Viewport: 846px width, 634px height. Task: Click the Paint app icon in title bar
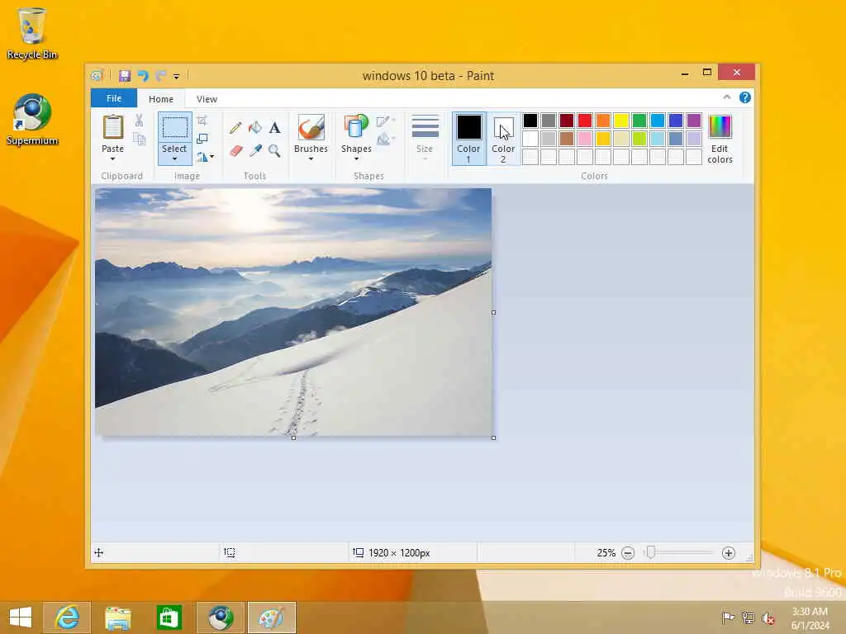click(97, 75)
